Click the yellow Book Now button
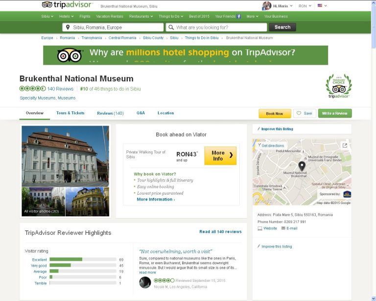 tap(275, 114)
